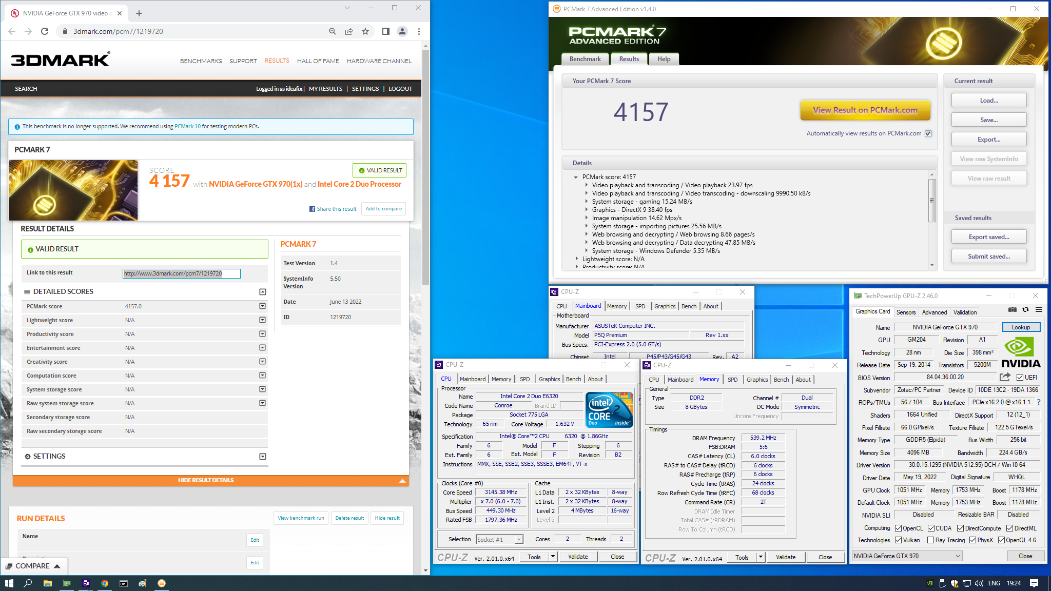Viewport: 1051px width, 591px height.
Task: Open File Explorer from the taskbar
Action: [x=47, y=583]
